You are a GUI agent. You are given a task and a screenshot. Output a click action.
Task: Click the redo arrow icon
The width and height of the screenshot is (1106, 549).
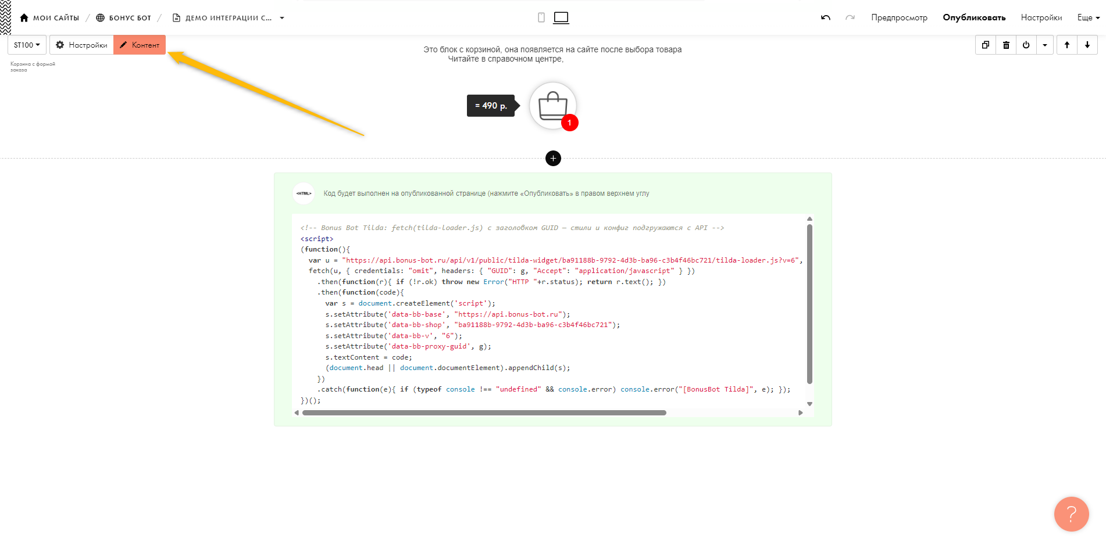[x=850, y=17]
